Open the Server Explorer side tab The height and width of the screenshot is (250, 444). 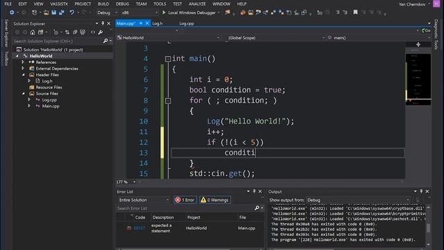pos(6,33)
